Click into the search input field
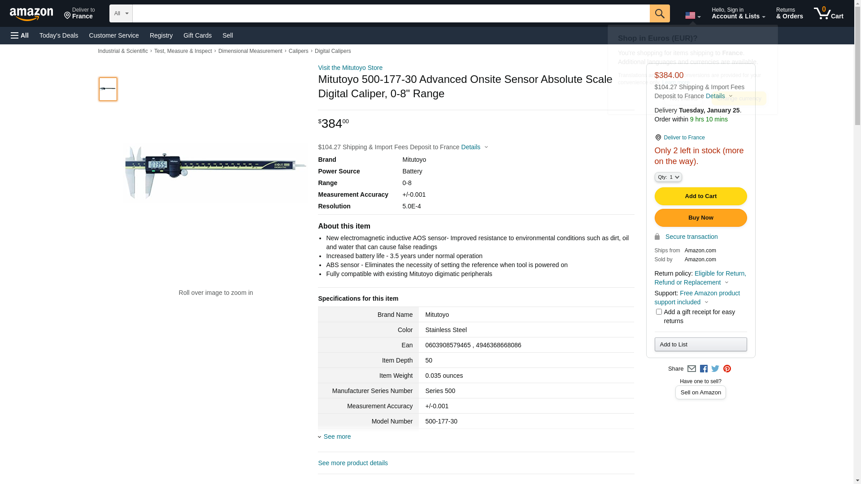861x484 pixels. [391, 13]
